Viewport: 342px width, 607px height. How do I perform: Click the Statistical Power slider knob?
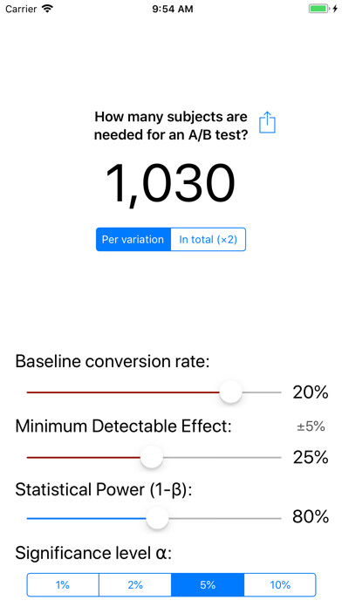point(157,518)
